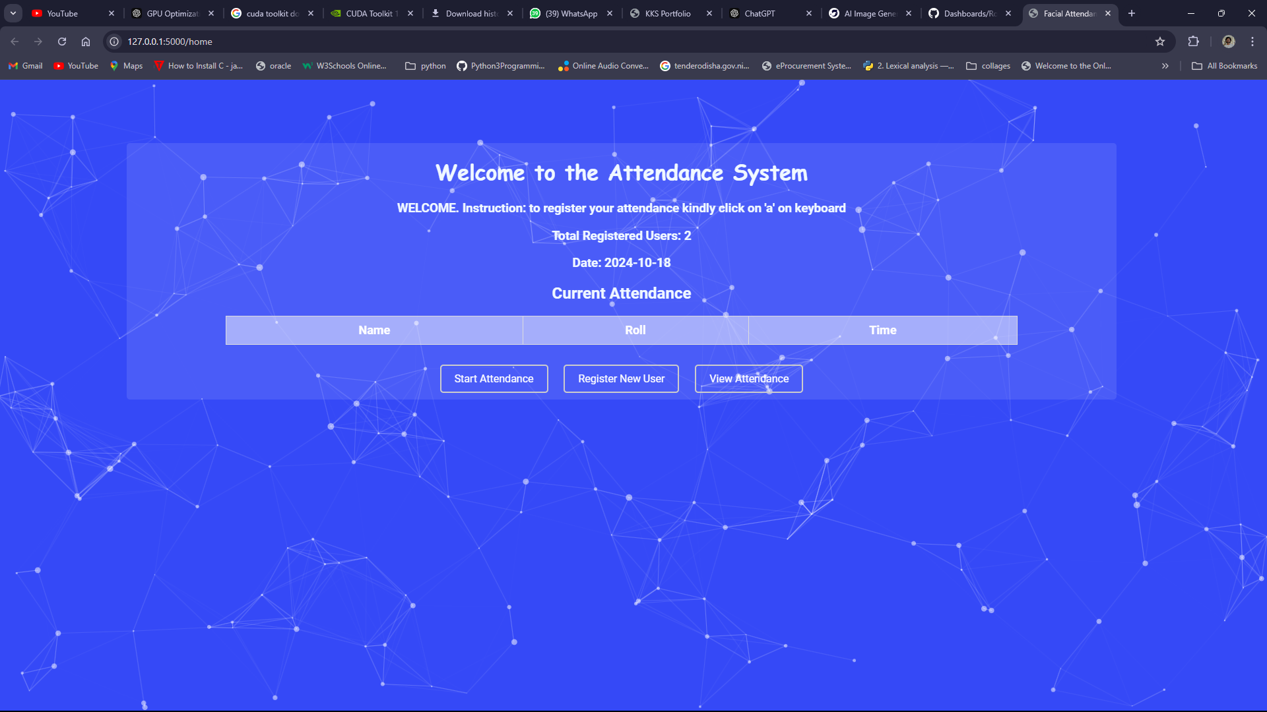Open Online Audio Converter bookmark

603,66
